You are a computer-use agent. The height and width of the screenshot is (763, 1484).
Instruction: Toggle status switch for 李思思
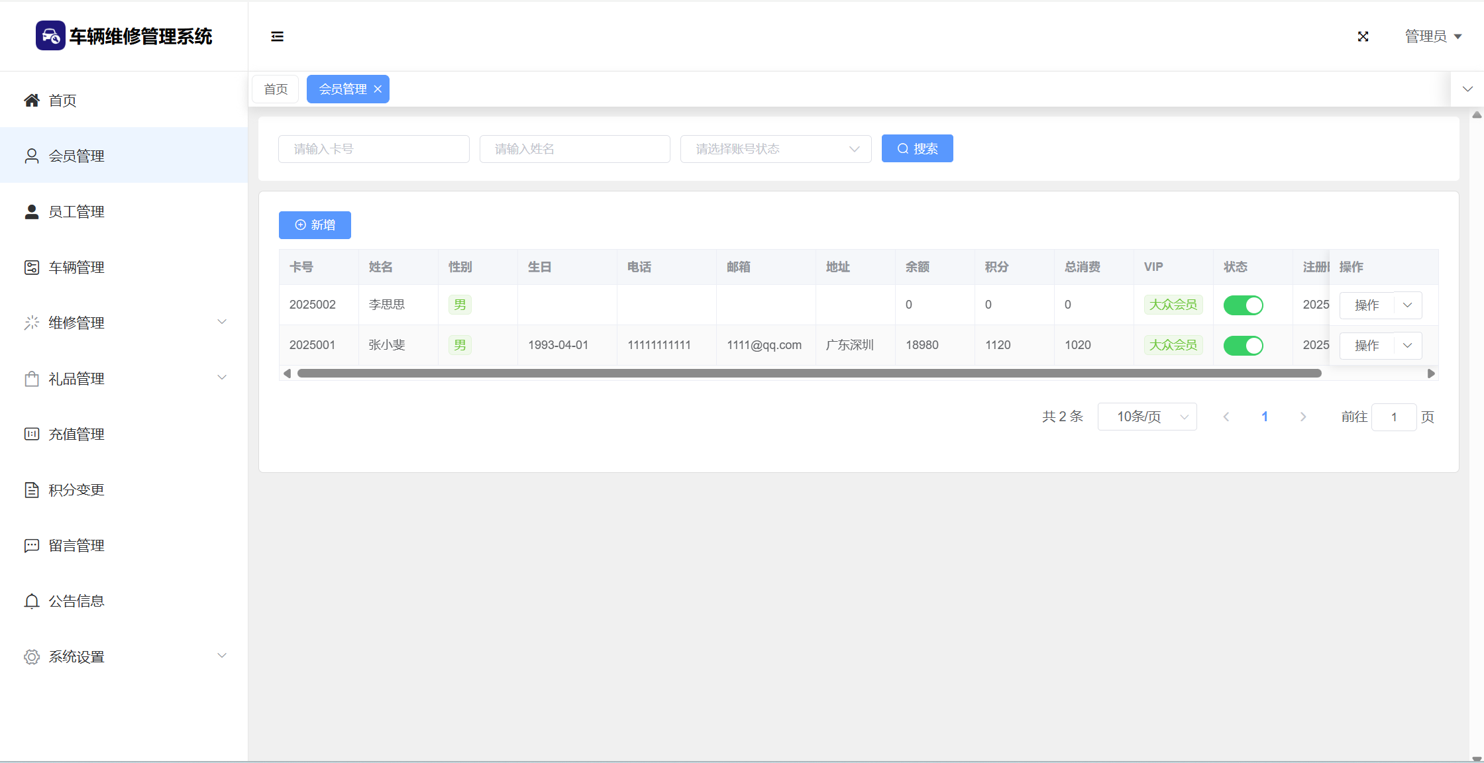(1243, 305)
